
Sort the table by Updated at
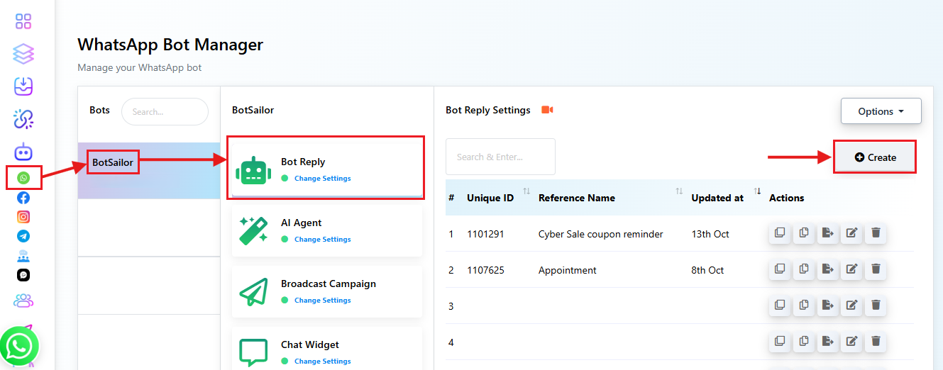pyautogui.click(x=757, y=191)
